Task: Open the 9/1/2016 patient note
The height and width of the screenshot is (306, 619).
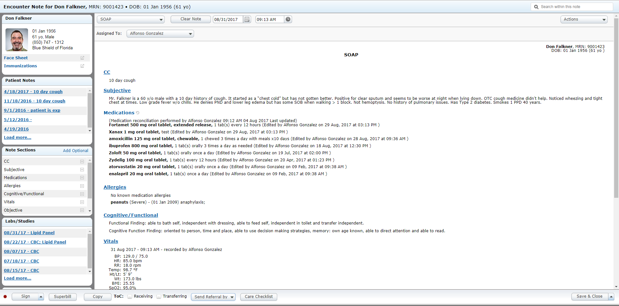Action: pyautogui.click(x=32, y=110)
